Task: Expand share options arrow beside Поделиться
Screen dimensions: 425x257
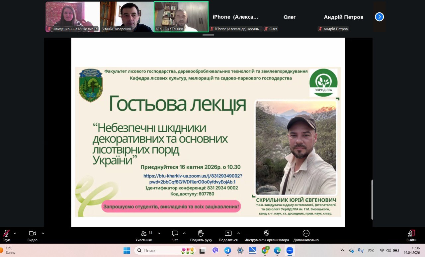Action: pyautogui.click(x=238, y=233)
